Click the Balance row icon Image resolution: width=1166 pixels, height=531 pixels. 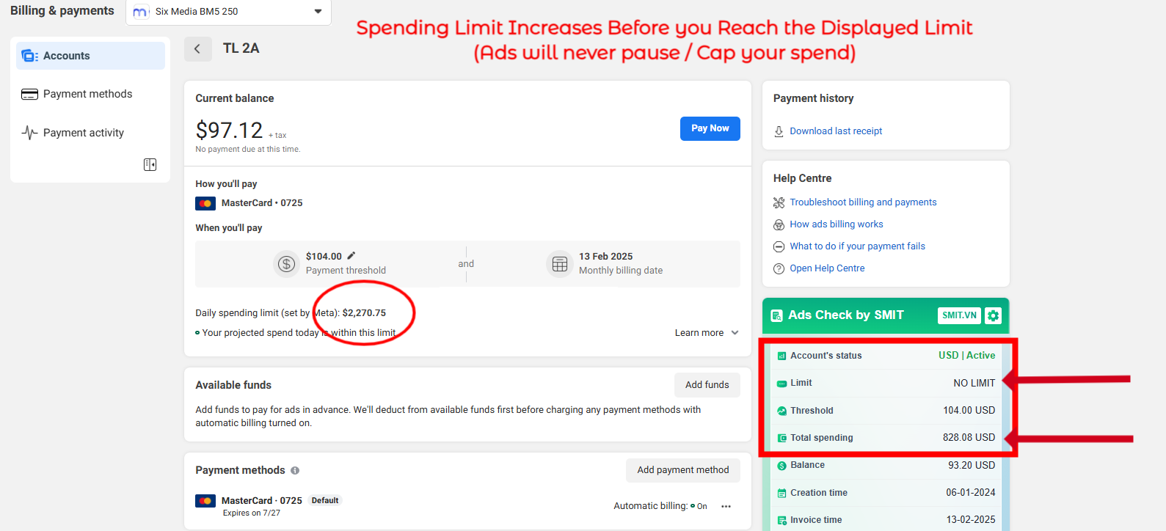(x=781, y=466)
